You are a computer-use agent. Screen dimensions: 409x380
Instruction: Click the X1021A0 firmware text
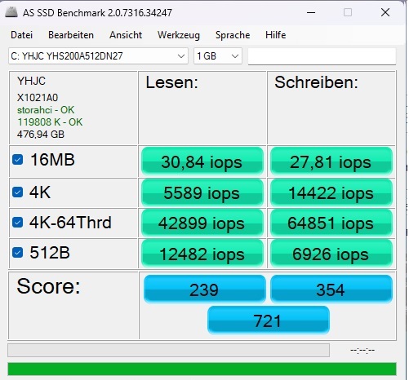point(38,98)
